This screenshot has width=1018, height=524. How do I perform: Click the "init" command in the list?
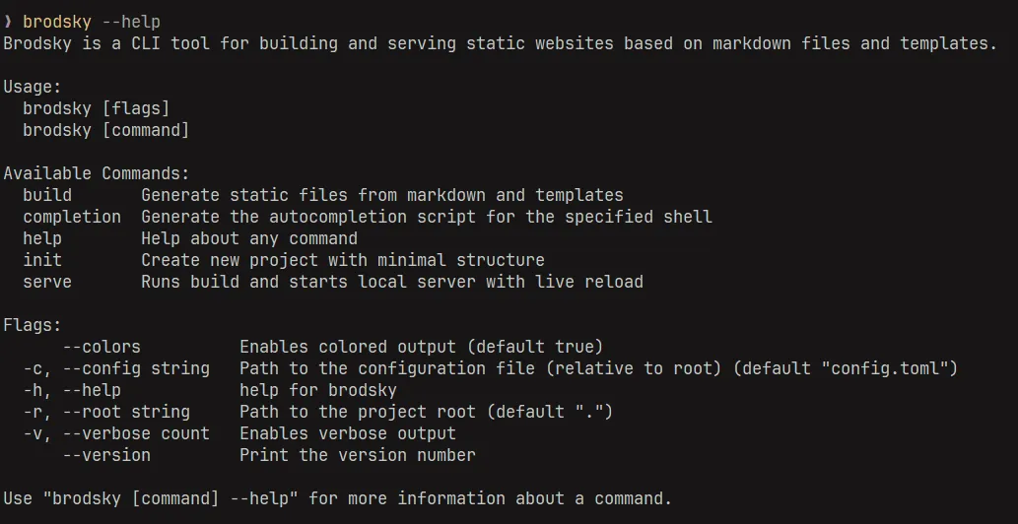42,260
